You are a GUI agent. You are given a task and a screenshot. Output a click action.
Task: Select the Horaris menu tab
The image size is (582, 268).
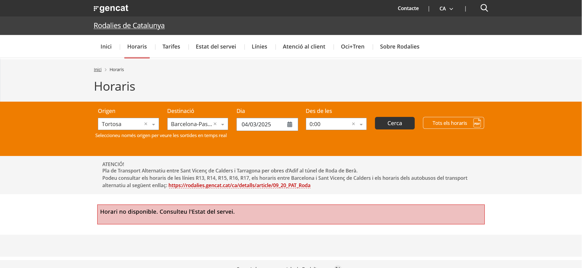point(137,46)
